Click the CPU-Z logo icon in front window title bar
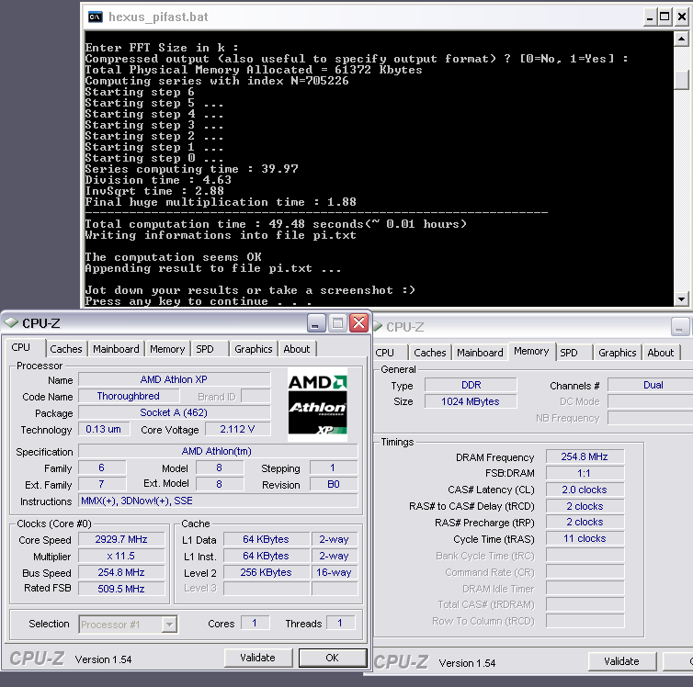The width and height of the screenshot is (693, 687). pos(11,322)
